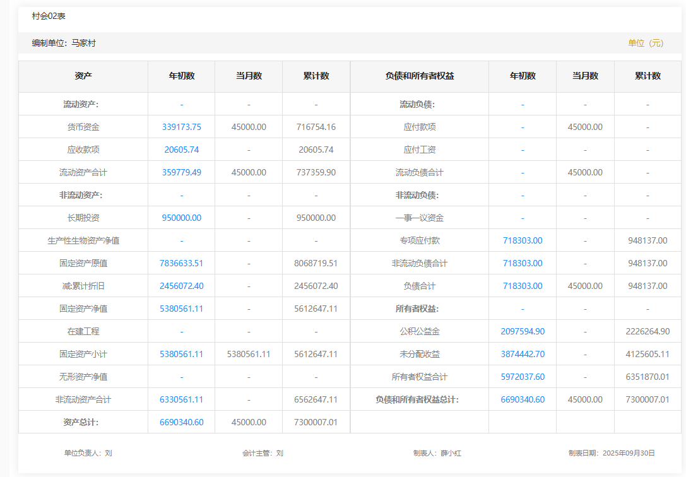Select 未分配收益 年初数 link 3874442.70

[522, 354]
